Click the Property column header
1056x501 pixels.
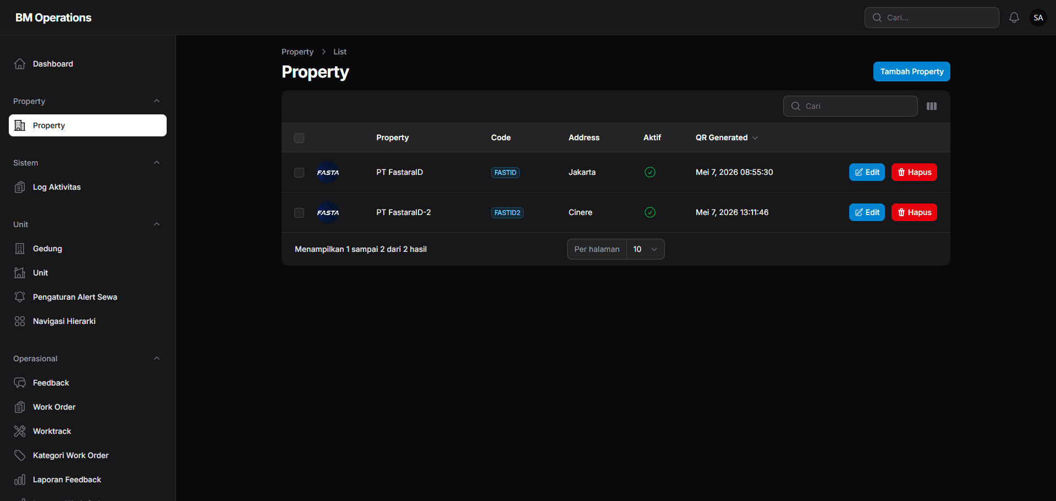click(x=393, y=137)
